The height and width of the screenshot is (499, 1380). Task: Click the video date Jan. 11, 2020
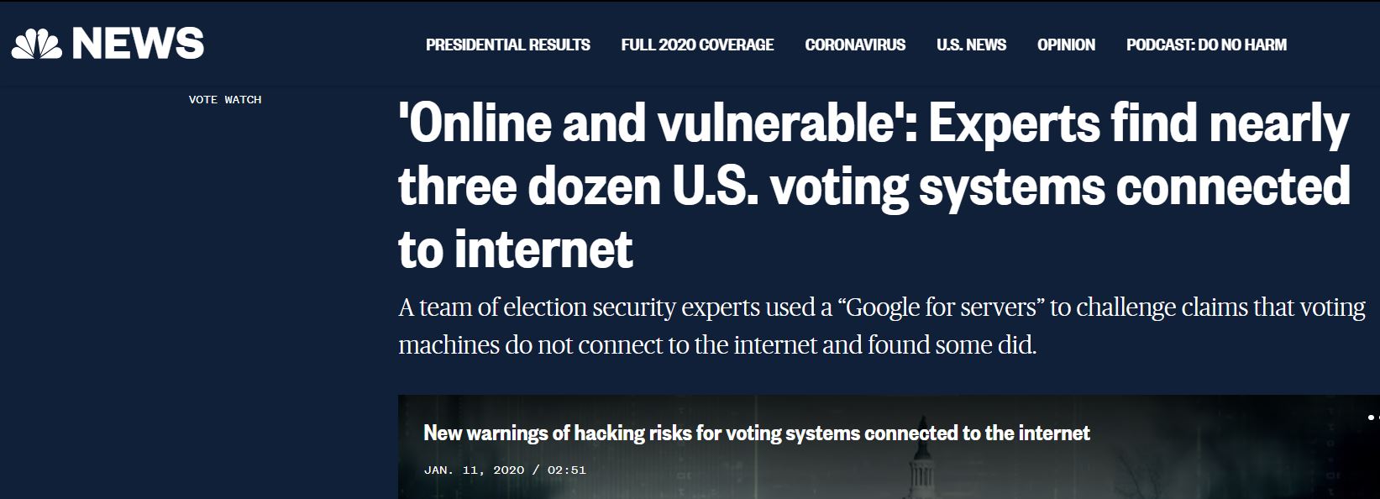pos(474,470)
